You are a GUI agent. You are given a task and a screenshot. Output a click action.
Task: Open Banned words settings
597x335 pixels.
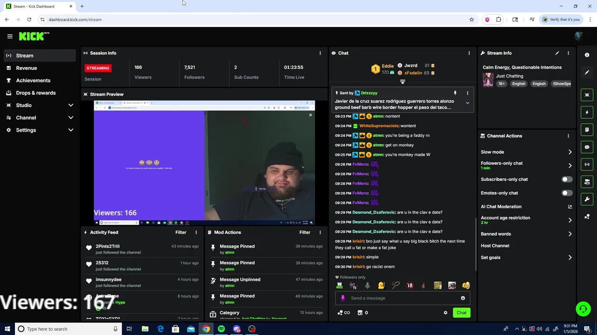click(526, 234)
